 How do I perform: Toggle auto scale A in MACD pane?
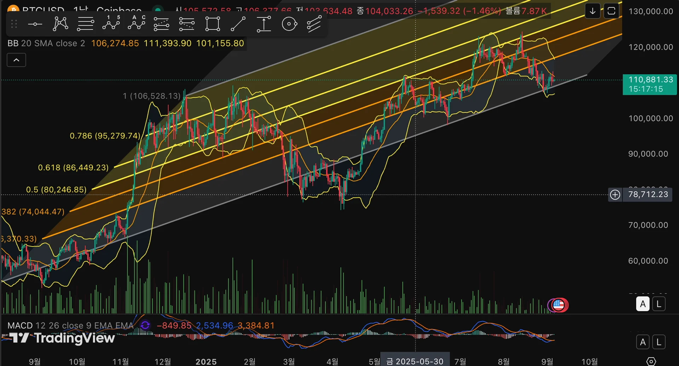643,342
